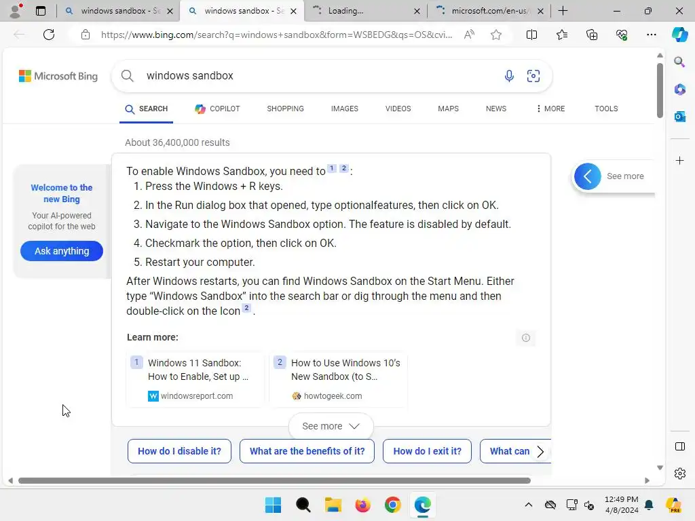695x521 pixels.
Task: Open Favorites list icon
Action: point(561,35)
